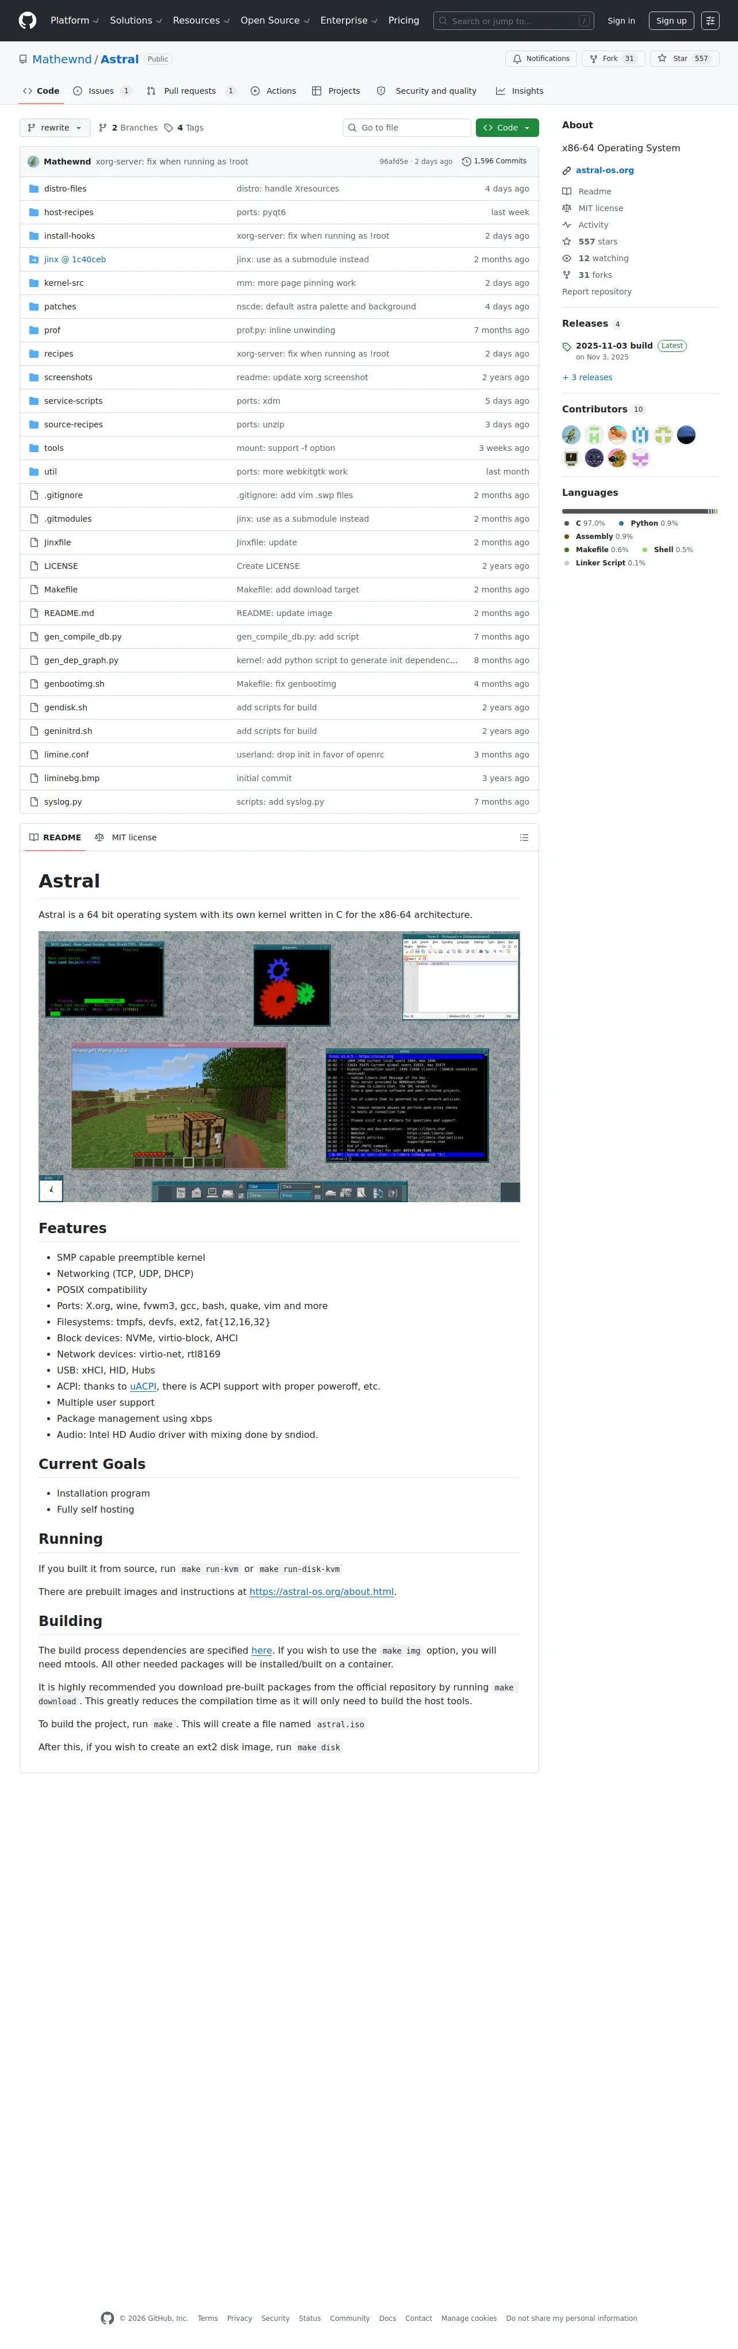Click Manage cookies in the footer
Screen dimensions: 738x2349
pyautogui.click(x=469, y=2318)
